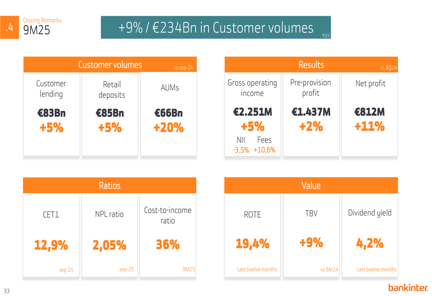Click the orange .4 section badge
This screenshot has height=296, width=432.
(10, 27)
